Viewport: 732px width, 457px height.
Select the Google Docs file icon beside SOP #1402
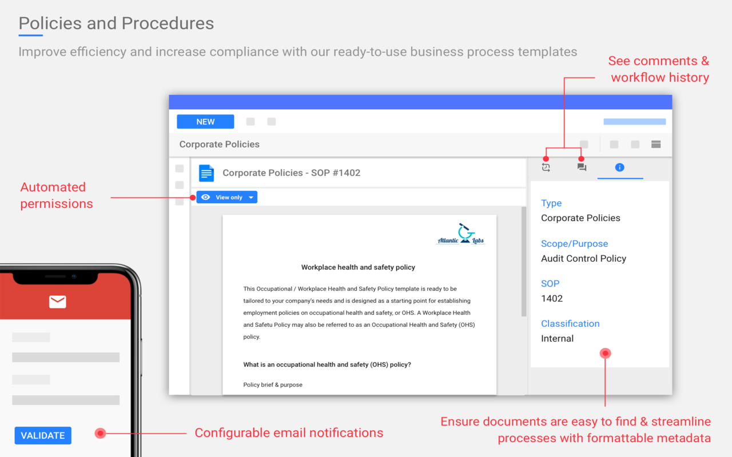206,173
